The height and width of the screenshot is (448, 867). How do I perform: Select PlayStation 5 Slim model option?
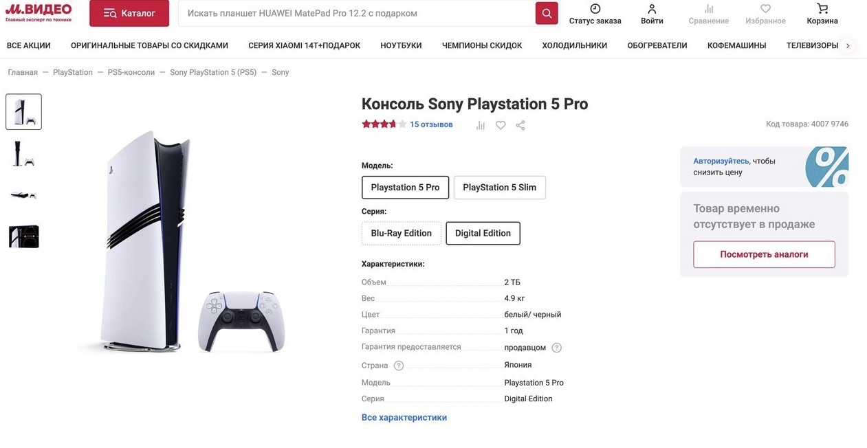pos(499,188)
